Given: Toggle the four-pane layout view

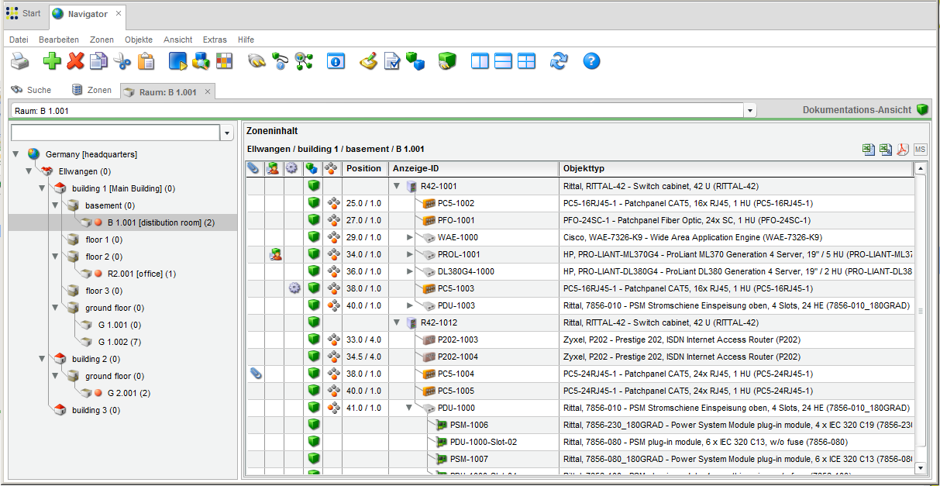Looking at the screenshot, I should (x=526, y=61).
